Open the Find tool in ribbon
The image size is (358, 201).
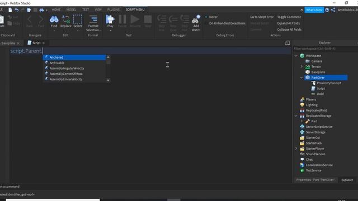(x=54, y=22)
